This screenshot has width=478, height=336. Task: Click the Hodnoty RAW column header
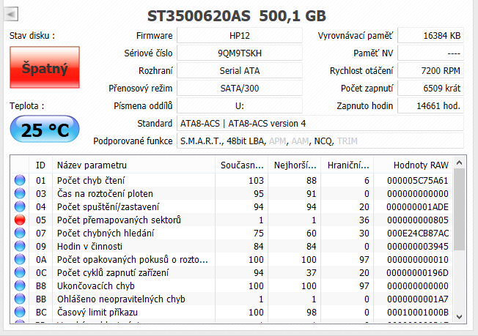click(413, 165)
